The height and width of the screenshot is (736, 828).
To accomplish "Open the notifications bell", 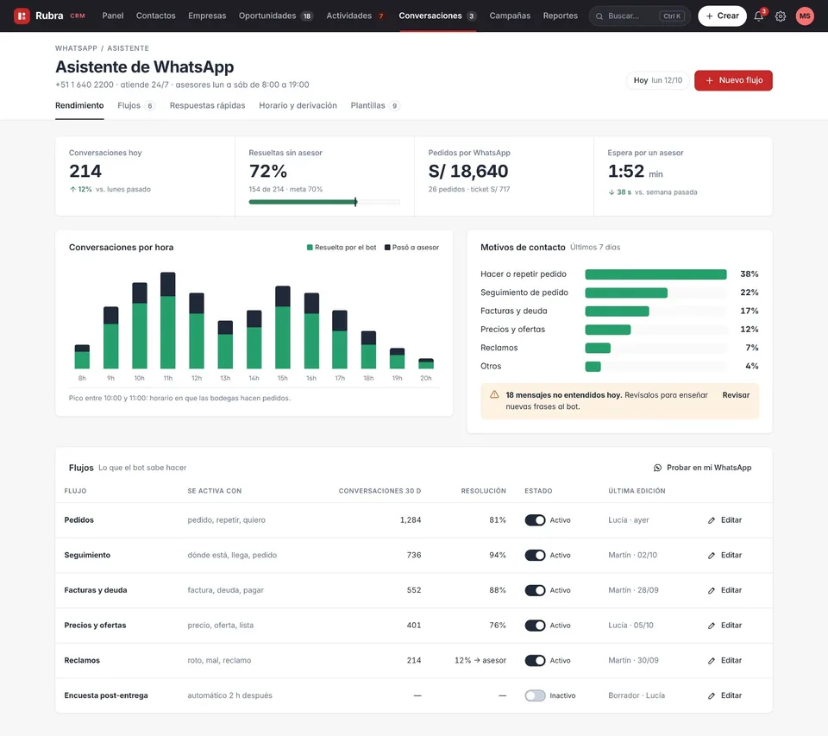I will tap(759, 16).
